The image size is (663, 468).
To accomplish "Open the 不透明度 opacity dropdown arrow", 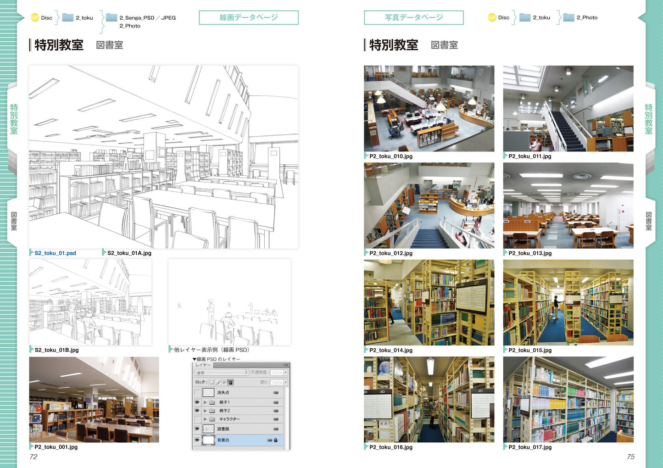I will coord(285,373).
